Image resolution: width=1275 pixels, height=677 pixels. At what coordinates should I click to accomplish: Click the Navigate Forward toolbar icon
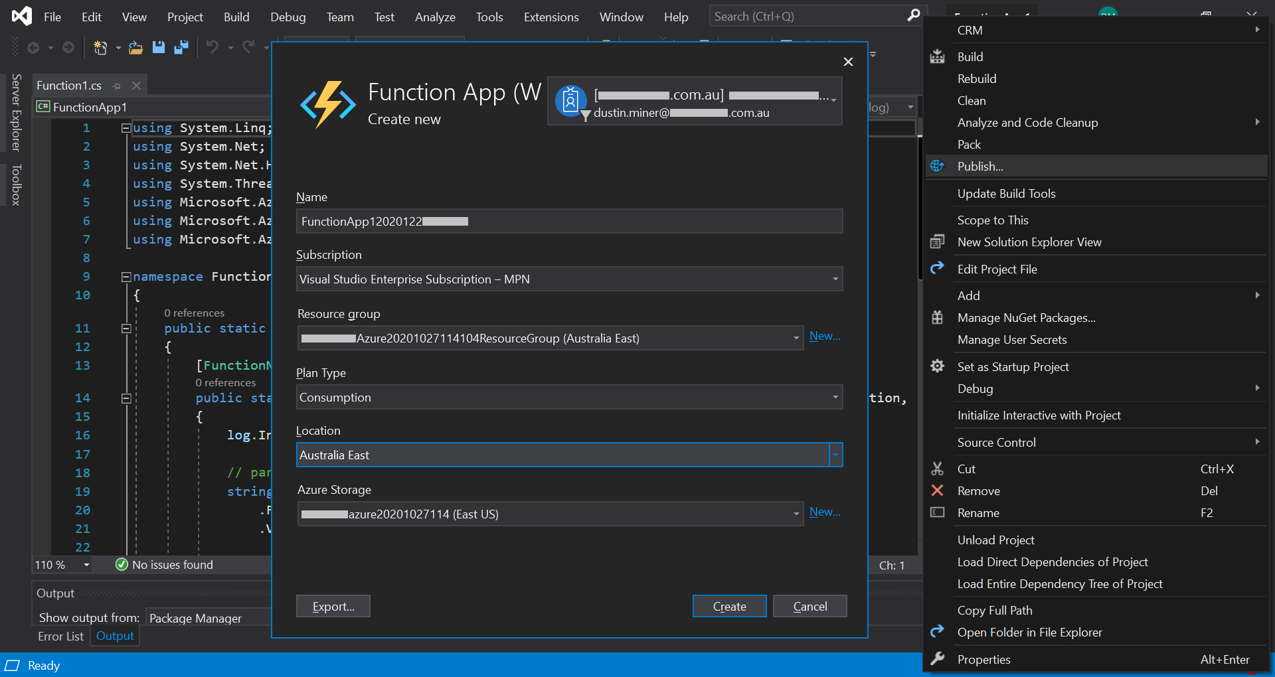[x=68, y=48]
